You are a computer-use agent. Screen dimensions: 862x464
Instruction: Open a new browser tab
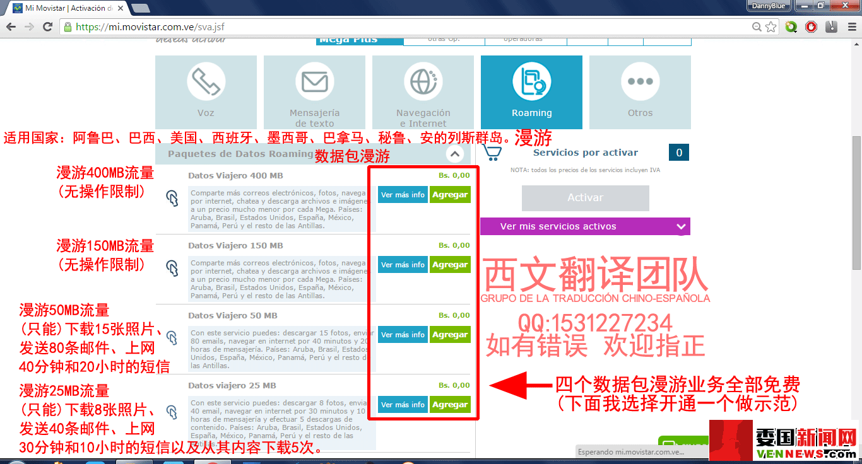point(140,8)
